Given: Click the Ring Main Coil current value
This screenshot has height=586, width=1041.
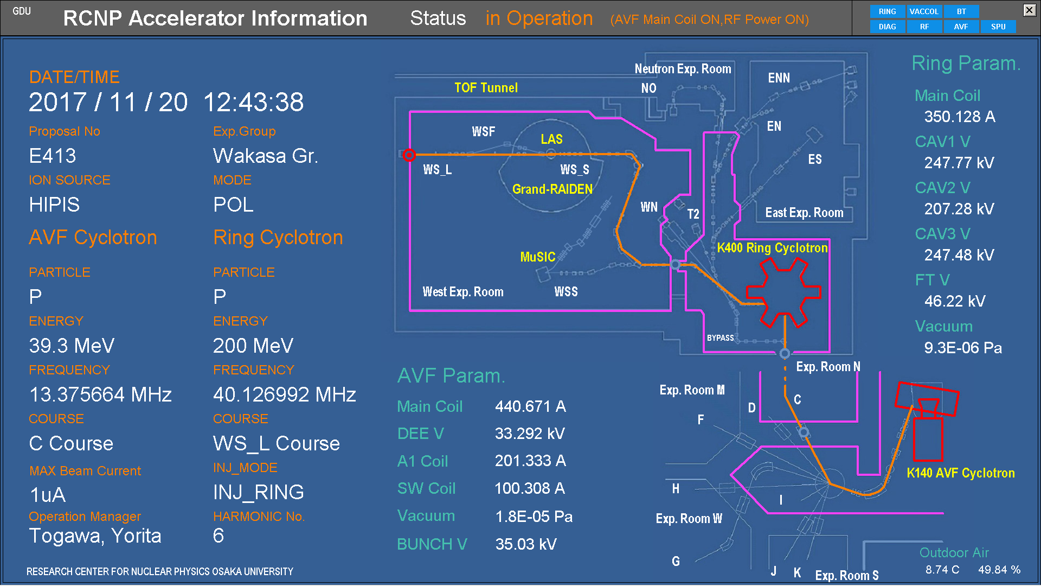Looking at the screenshot, I should point(959,117).
